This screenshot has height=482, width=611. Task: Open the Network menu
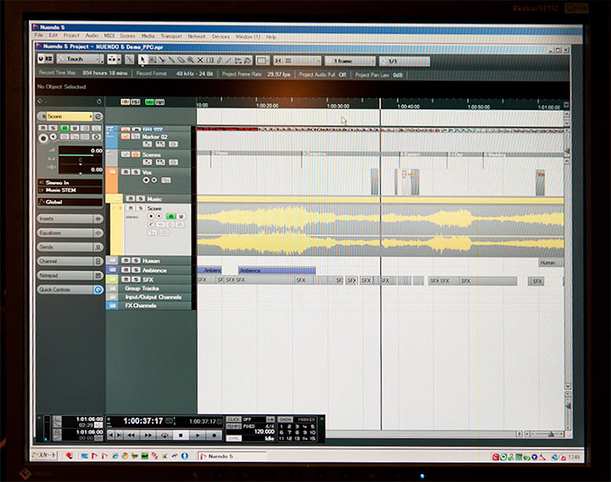pyautogui.click(x=196, y=36)
